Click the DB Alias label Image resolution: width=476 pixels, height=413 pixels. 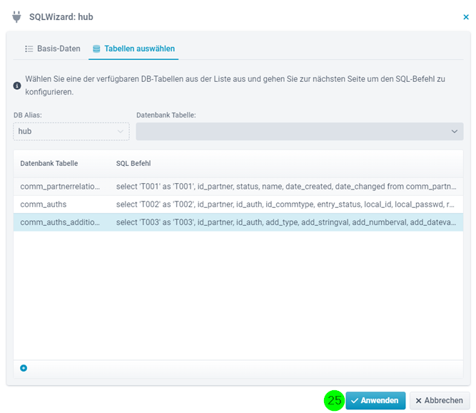point(28,115)
